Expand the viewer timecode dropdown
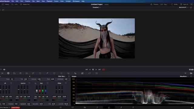Screen dimensions: 194x109 [x=188, y=7]
